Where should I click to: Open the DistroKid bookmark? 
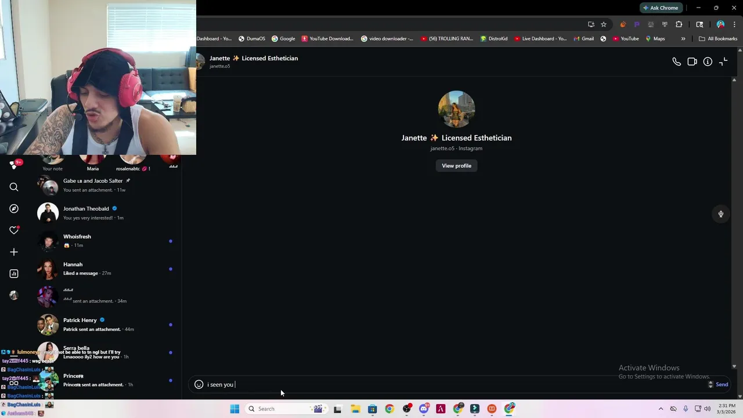click(494, 39)
